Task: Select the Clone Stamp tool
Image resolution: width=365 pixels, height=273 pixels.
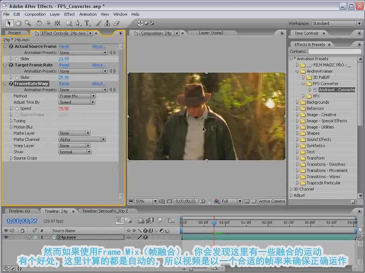Action: (107, 23)
